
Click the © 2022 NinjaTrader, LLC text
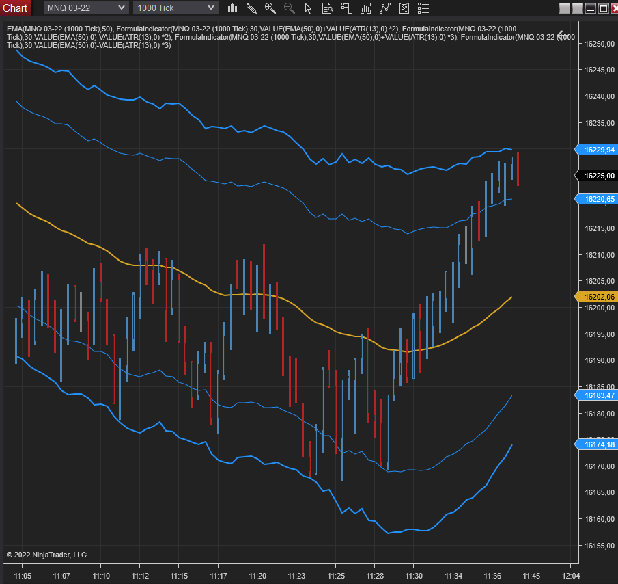click(x=46, y=555)
